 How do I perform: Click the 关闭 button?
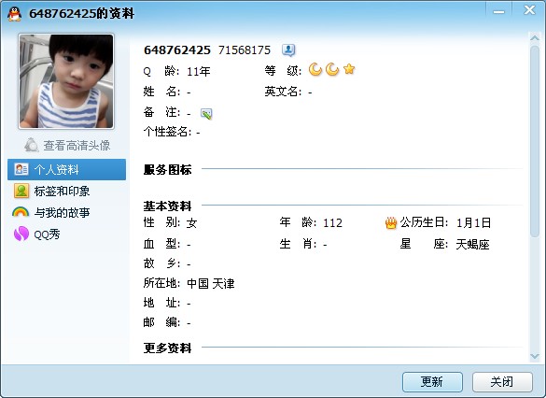[502, 382]
